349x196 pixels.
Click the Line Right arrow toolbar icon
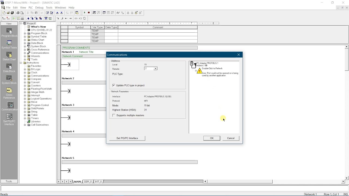70,19
